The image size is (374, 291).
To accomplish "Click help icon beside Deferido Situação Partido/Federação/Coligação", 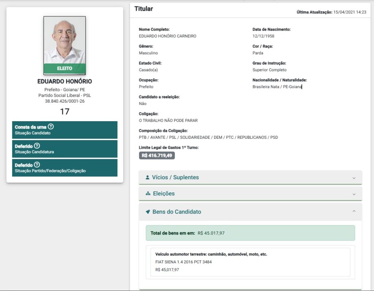I will [37, 165].
